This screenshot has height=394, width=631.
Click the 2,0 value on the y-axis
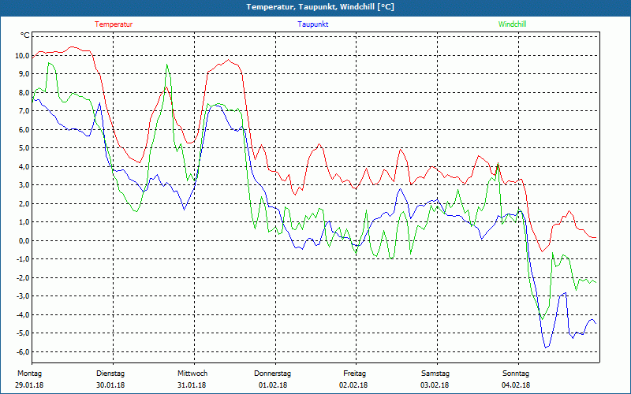click(x=24, y=203)
